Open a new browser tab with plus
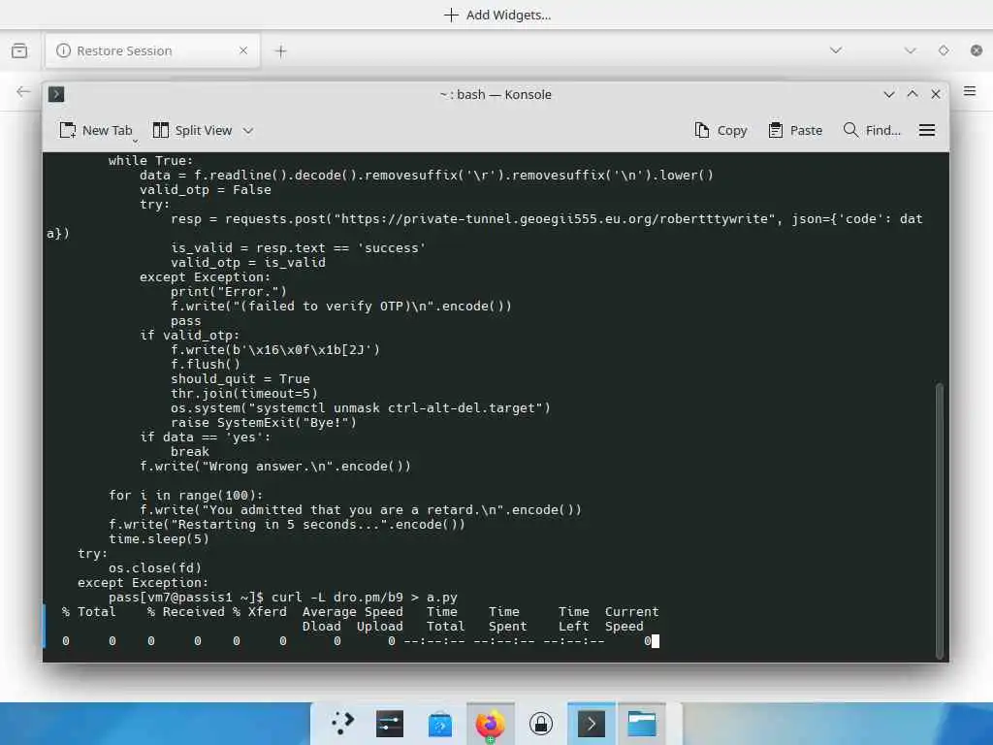The width and height of the screenshot is (993, 745). tap(280, 50)
